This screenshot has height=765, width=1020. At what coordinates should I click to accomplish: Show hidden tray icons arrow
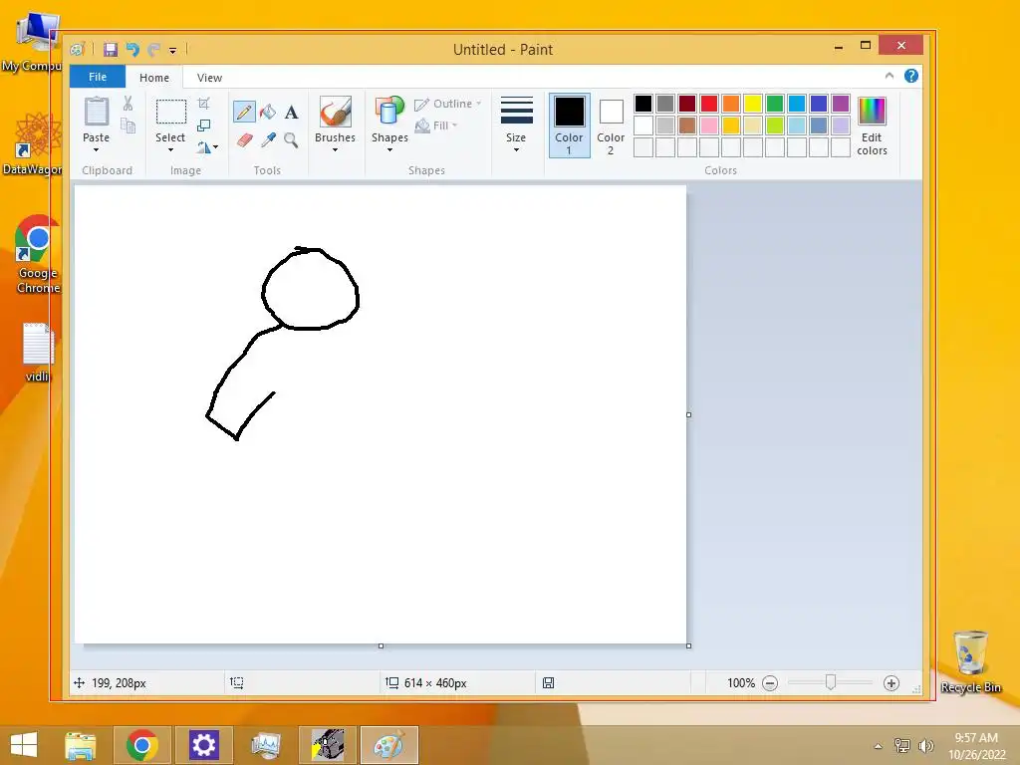pyautogui.click(x=879, y=746)
